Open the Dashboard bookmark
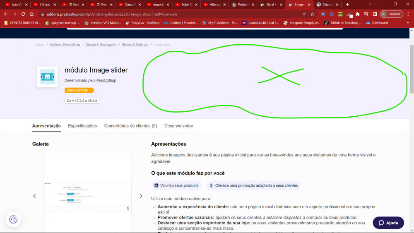 click(x=377, y=23)
